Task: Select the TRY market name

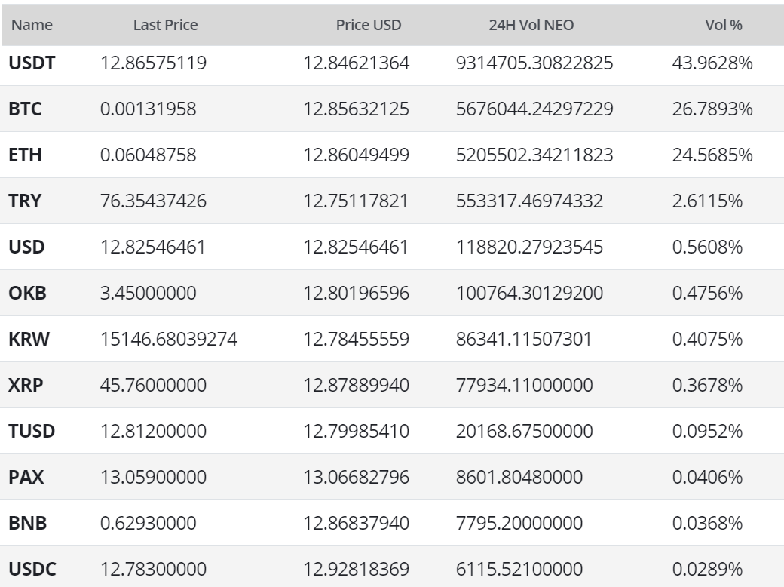Action: pyautogui.click(x=25, y=201)
